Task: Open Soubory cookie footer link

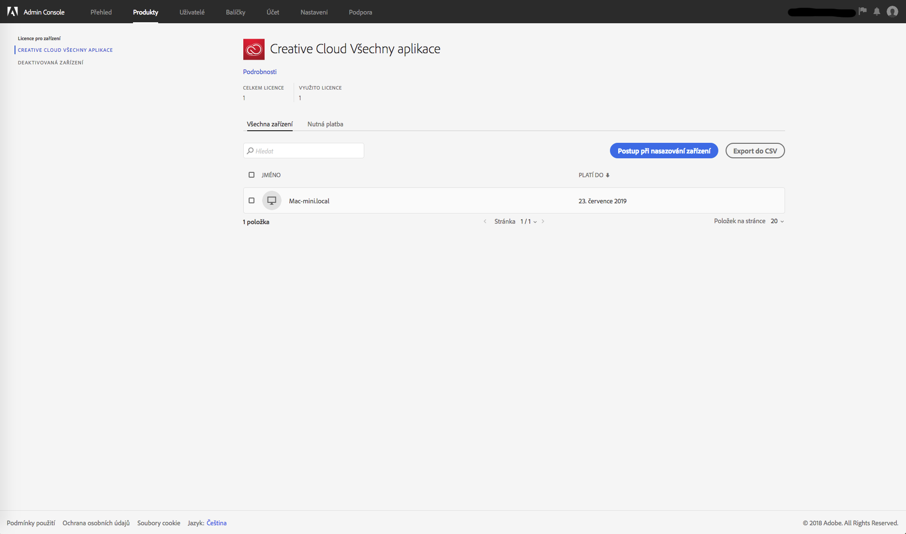Action: pyautogui.click(x=159, y=523)
